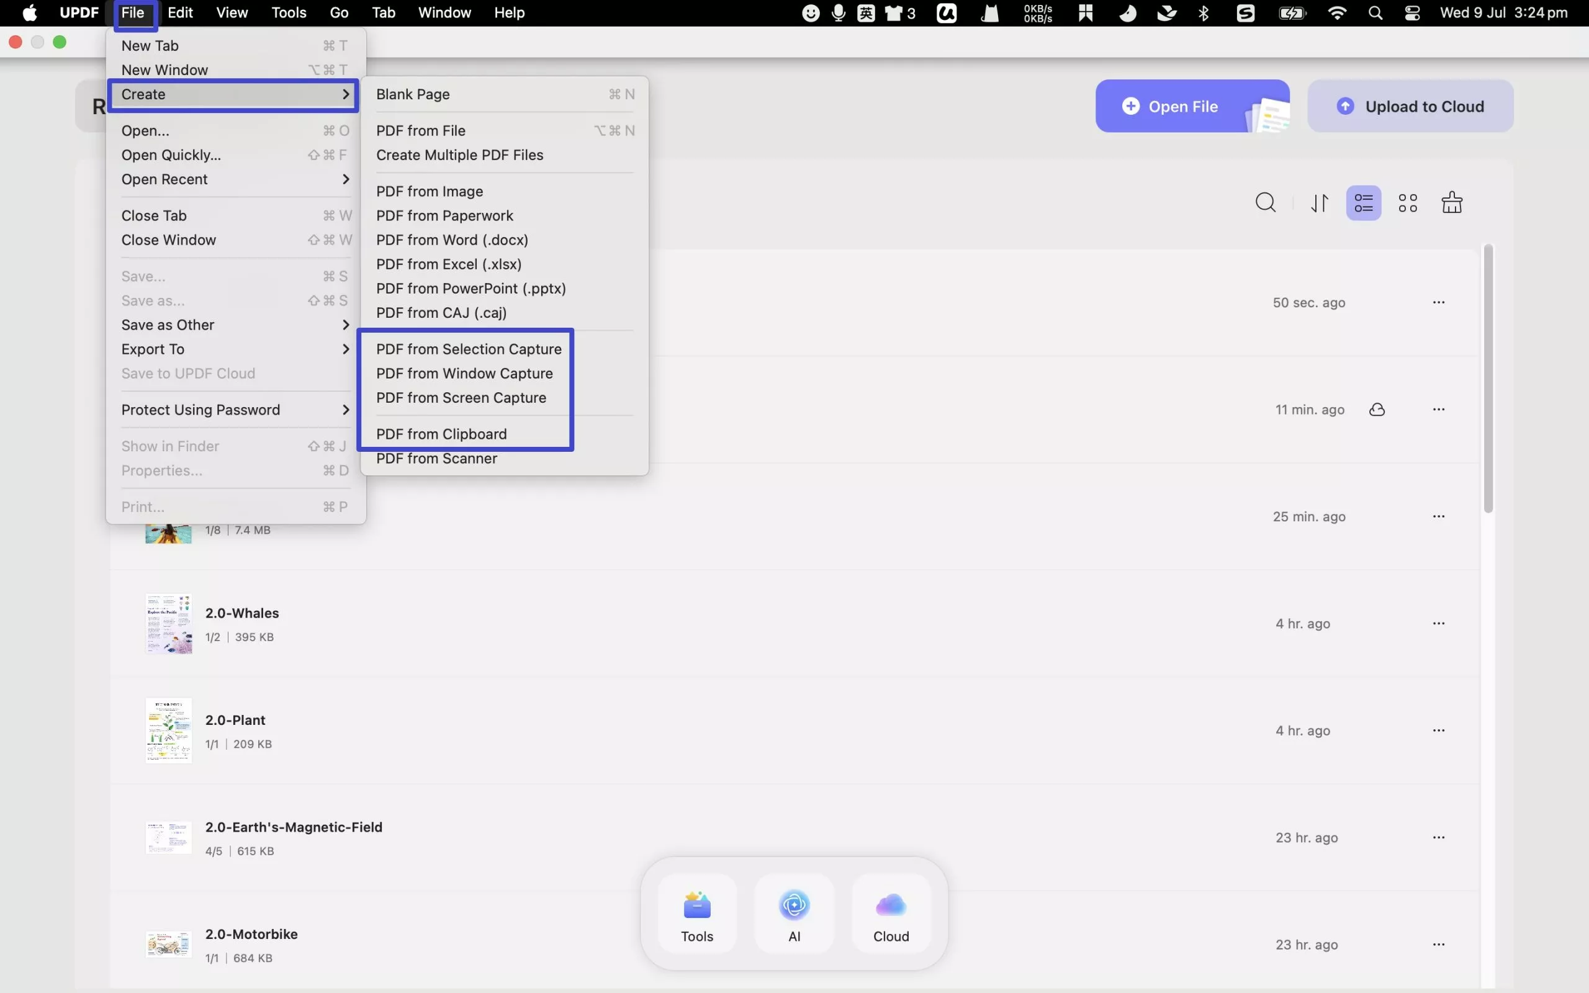Image resolution: width=1589 pixels, height=993 pixels.
Task: Select PDF from Image
Action: pyautogui.click(x=504, y=191)
